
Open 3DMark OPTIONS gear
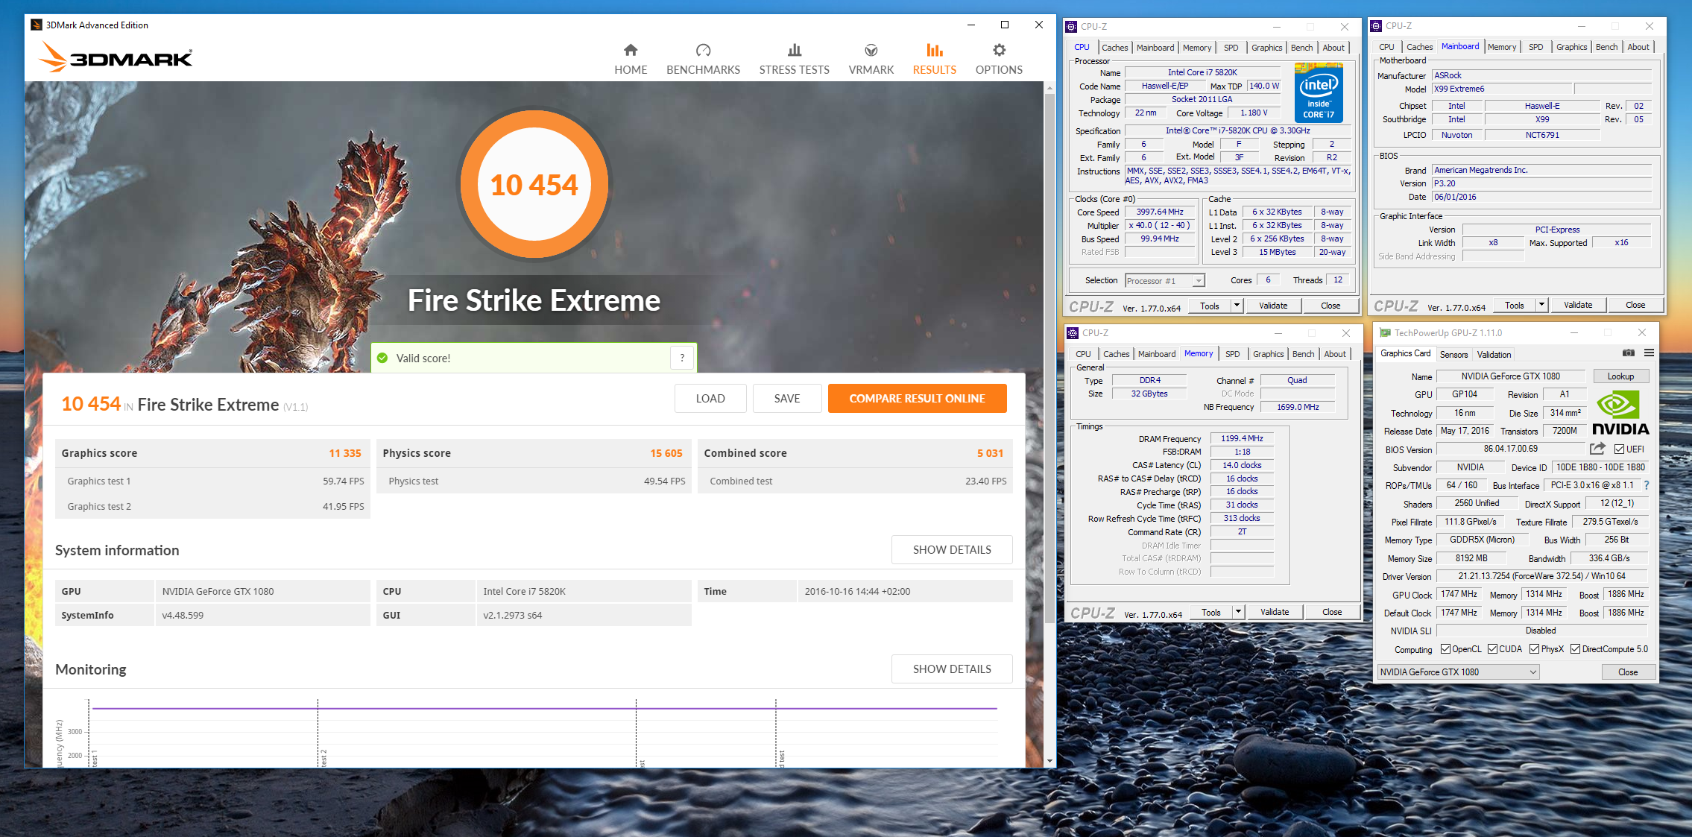point(999,60)
